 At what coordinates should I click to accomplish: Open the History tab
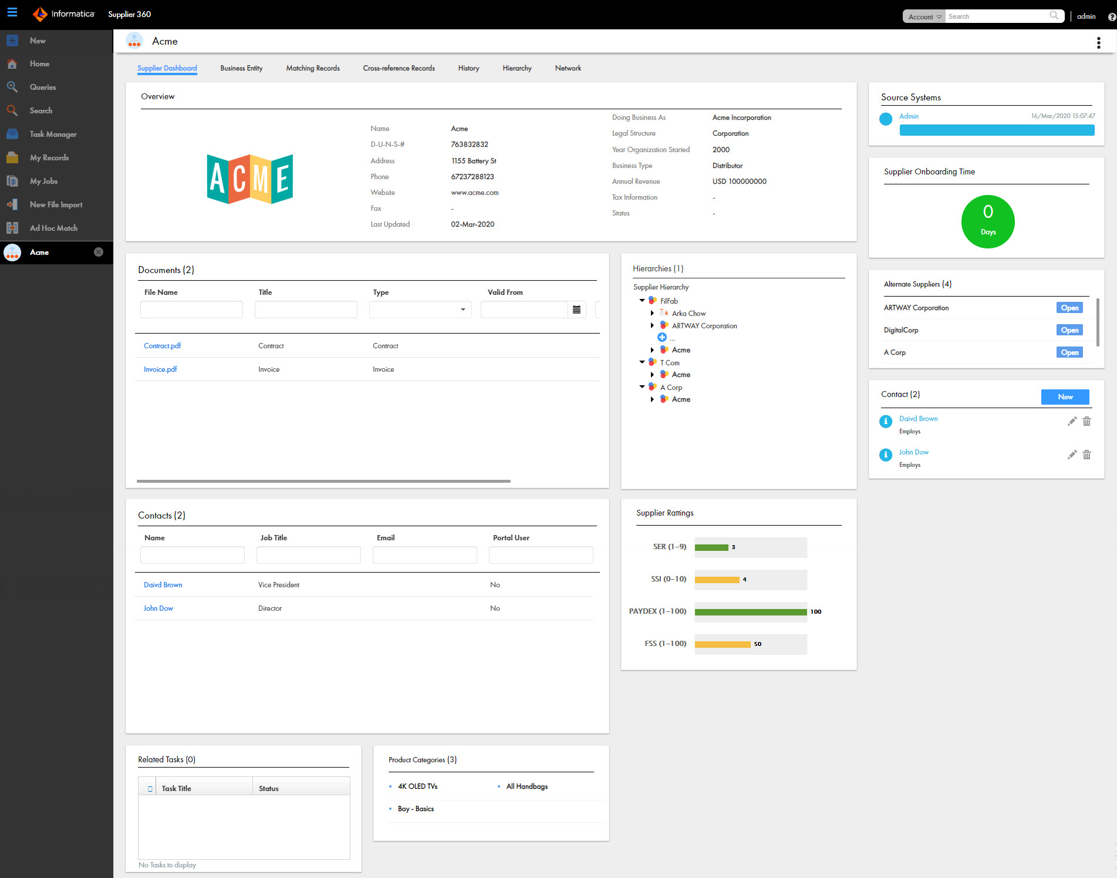[468, 68]
